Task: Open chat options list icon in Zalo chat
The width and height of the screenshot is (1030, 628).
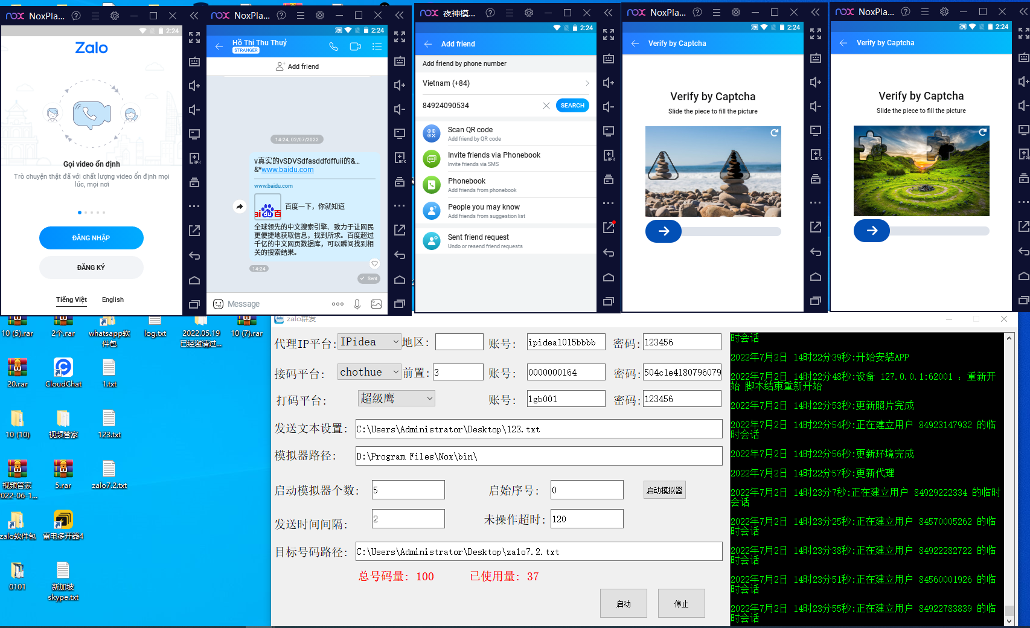Action: pyautogui.click(x=377, y=46)
